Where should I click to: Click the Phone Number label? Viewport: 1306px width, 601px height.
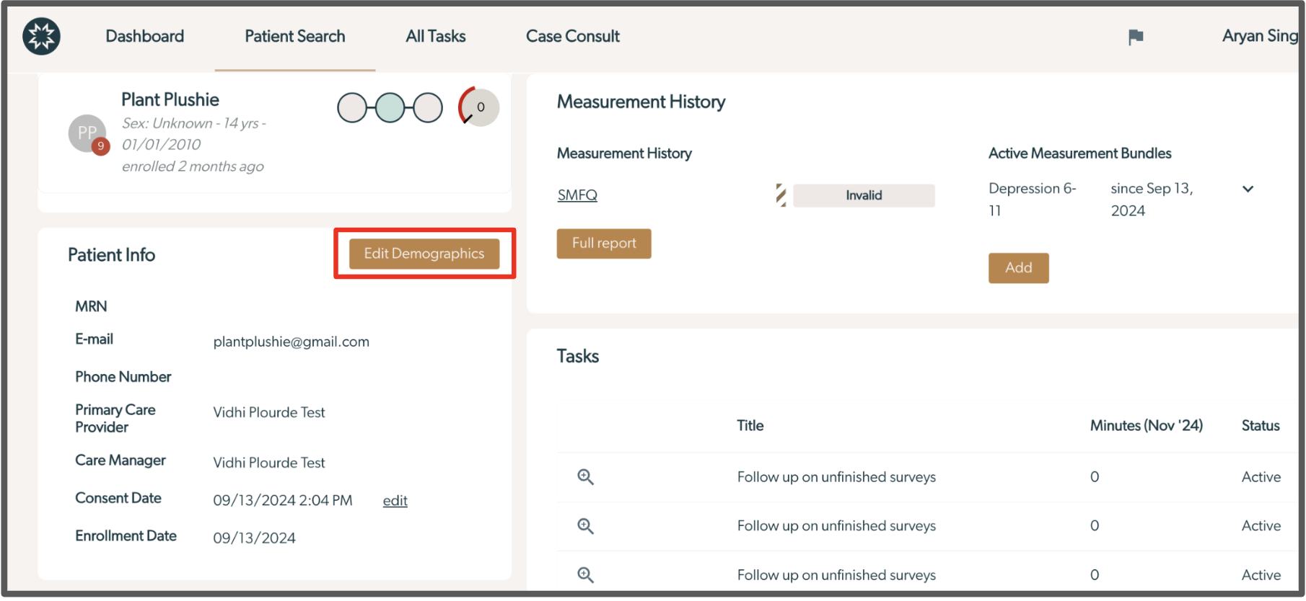[123, 377]
